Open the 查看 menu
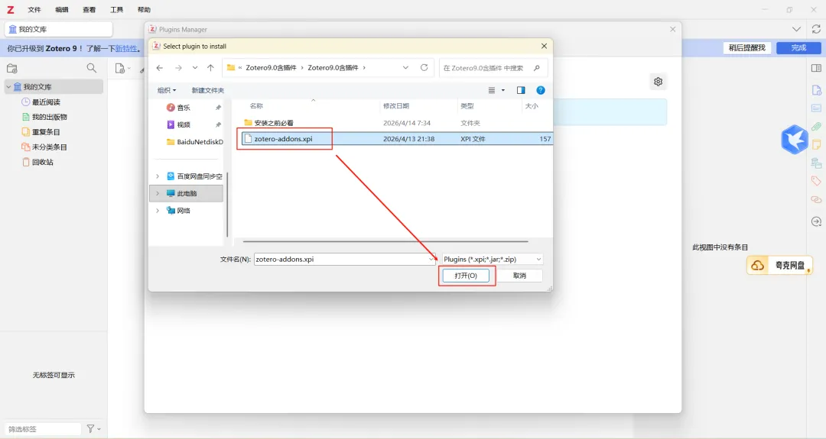 point(89,9)
